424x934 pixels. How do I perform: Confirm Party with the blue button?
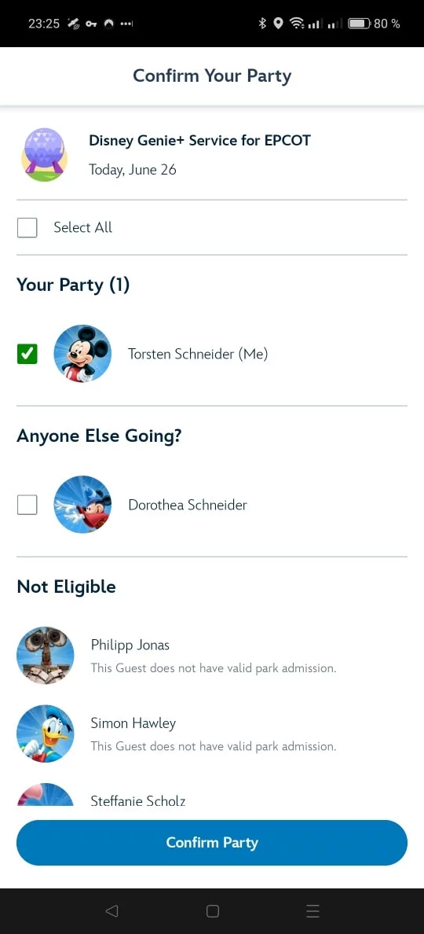pos(212,842)
